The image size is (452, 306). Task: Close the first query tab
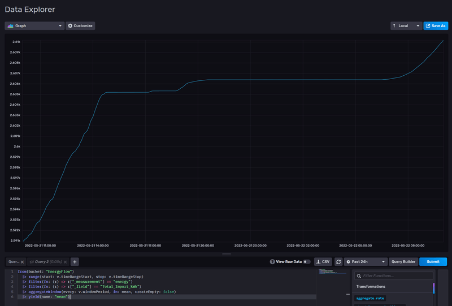(22, 262)
